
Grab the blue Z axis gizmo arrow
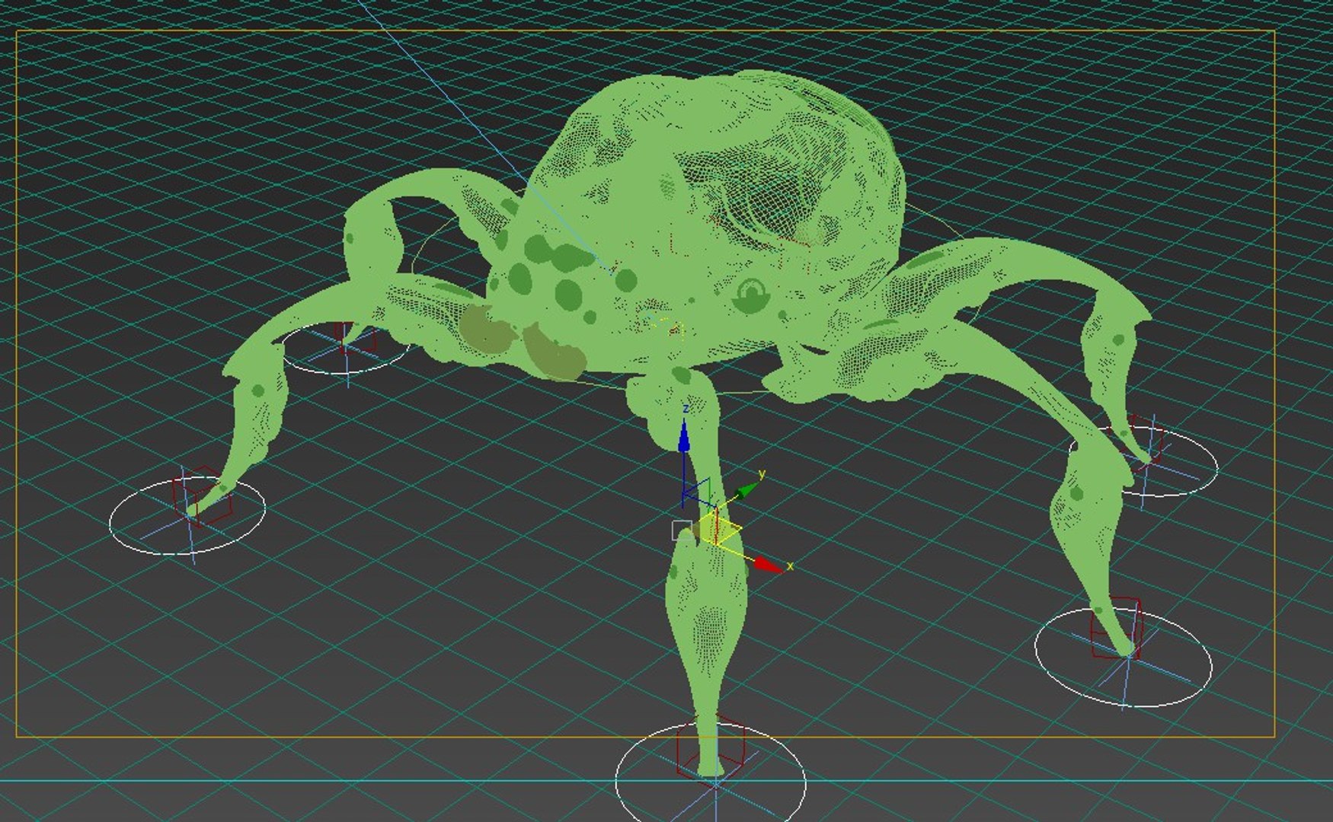[x=684, y=438]
